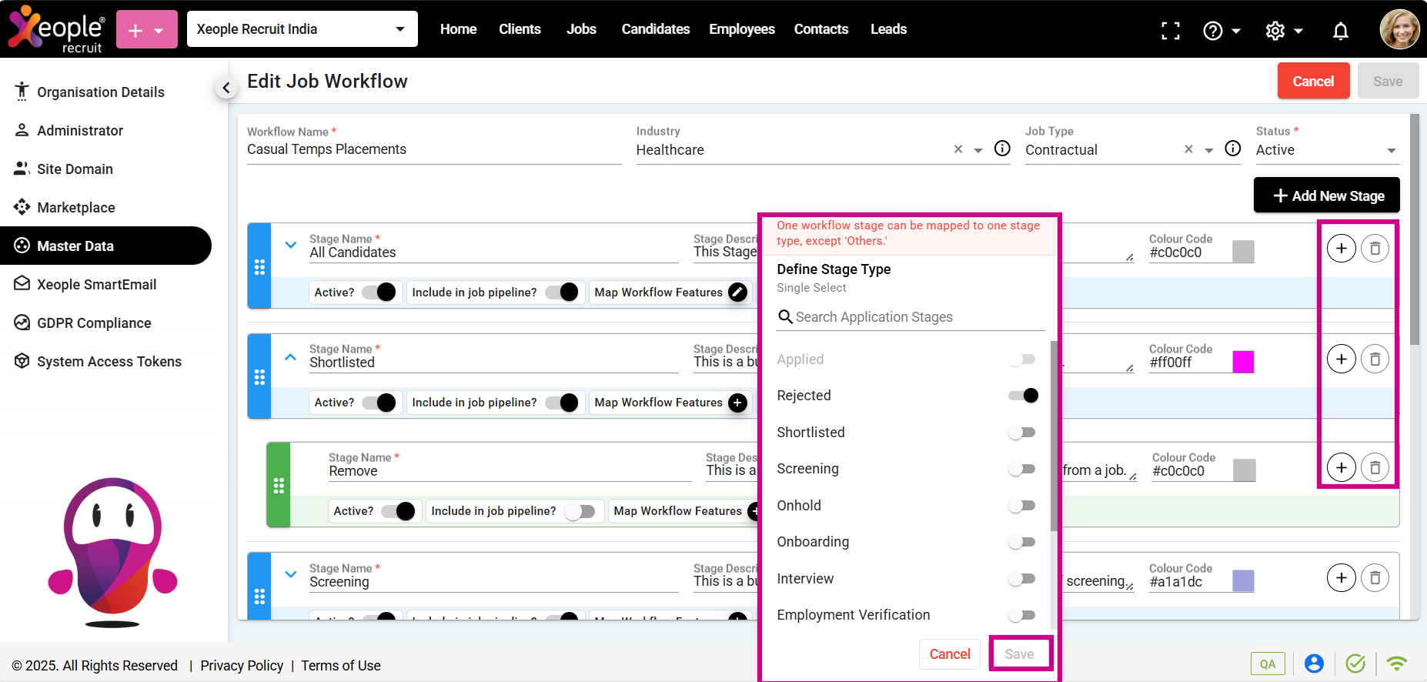Cancel the Define Stage Type popup

click(949, 654)
